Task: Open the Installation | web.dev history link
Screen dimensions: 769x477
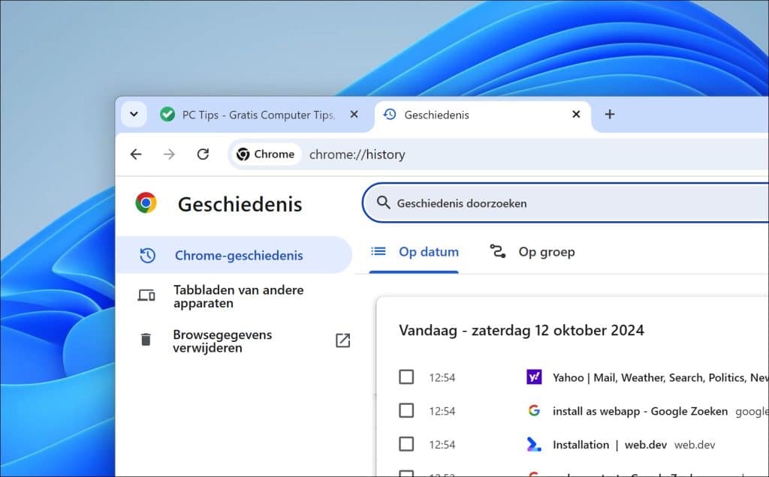Action: point(610,445)
